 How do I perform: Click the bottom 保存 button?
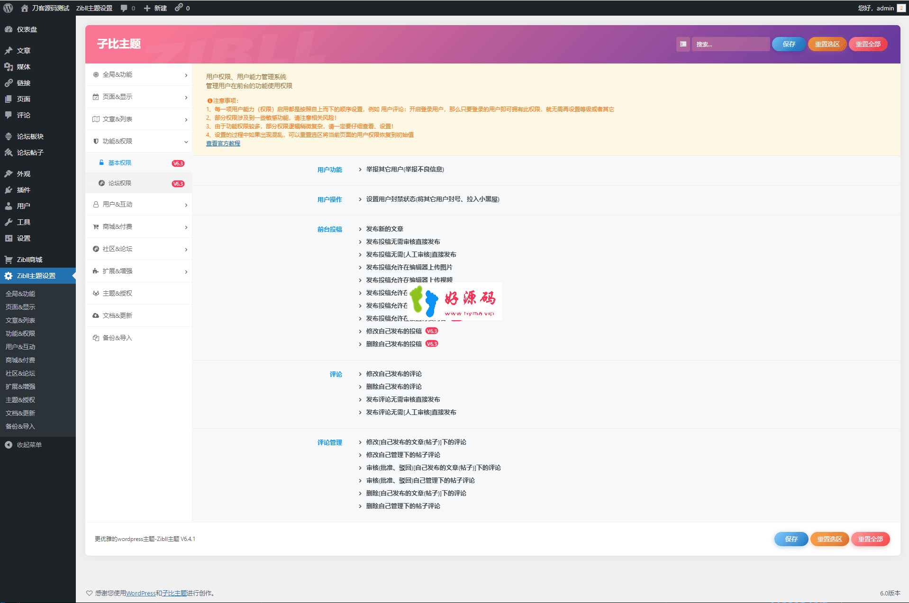(791, 539)
